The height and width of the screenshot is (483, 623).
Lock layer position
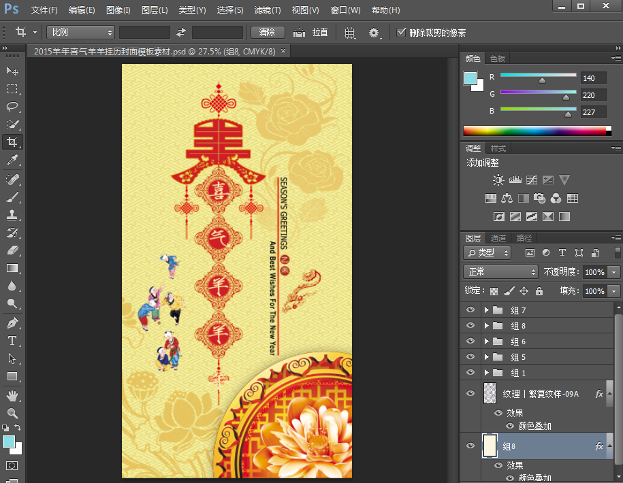coord(524,291)
